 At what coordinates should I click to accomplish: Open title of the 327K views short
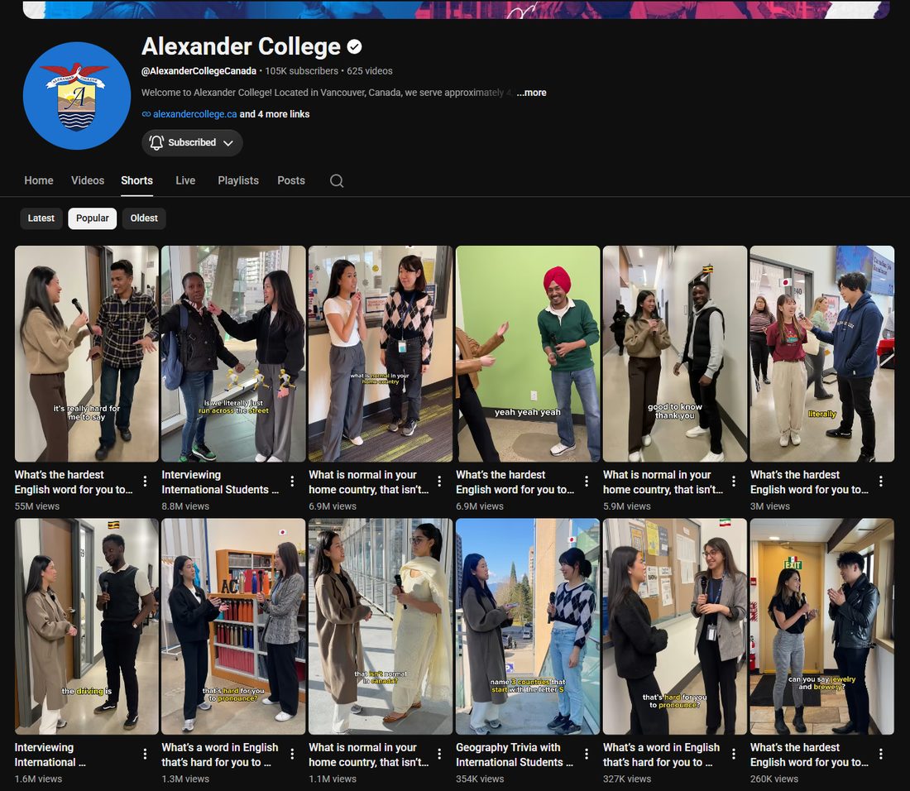(661, 755)
